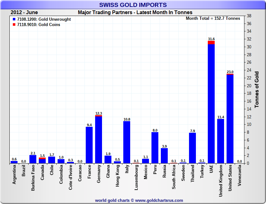The width and height of the screenshot is (266, 204).
Task: Click the red coins segment atop UAE bar
Action: coord(211,43)
